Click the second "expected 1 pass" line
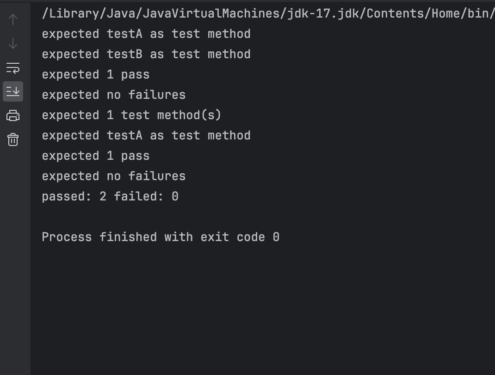Image resolution: width=495 pixels, height=375 pixels. pos(96,156)
